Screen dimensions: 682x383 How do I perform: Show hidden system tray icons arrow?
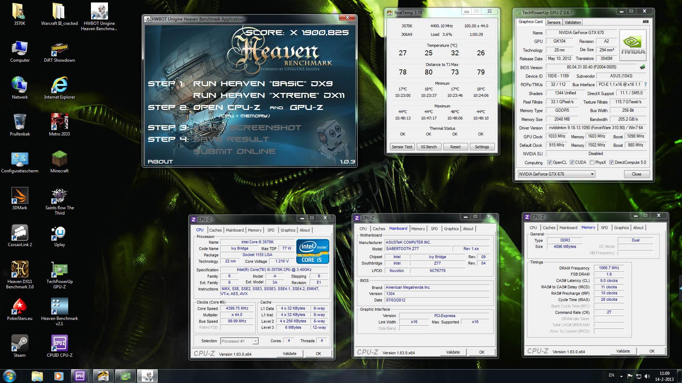click(x=621, y=376)
